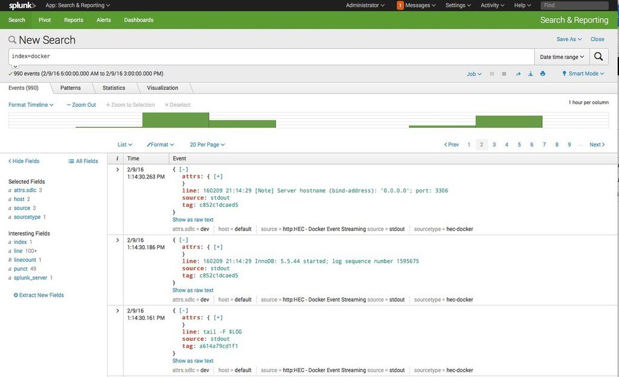Click the share job arrow icon
The height and width of the screenshot is (377, 619).
pyautogui.click(x=518, y=74)
